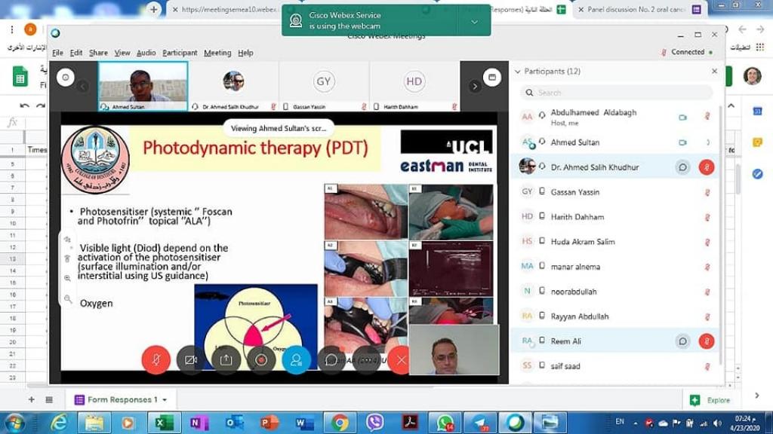
Task: Collapse the Participants (12) panel header
Action: click(518, 72)
